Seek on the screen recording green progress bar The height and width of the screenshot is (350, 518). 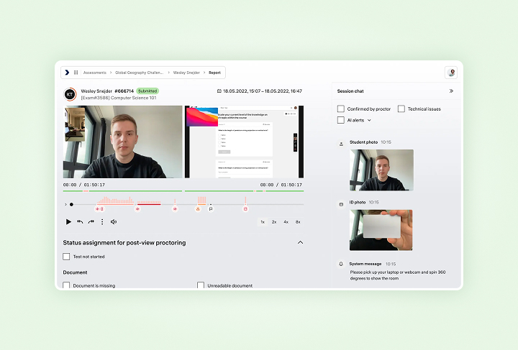pyautogui.click(x=244, y=191)
